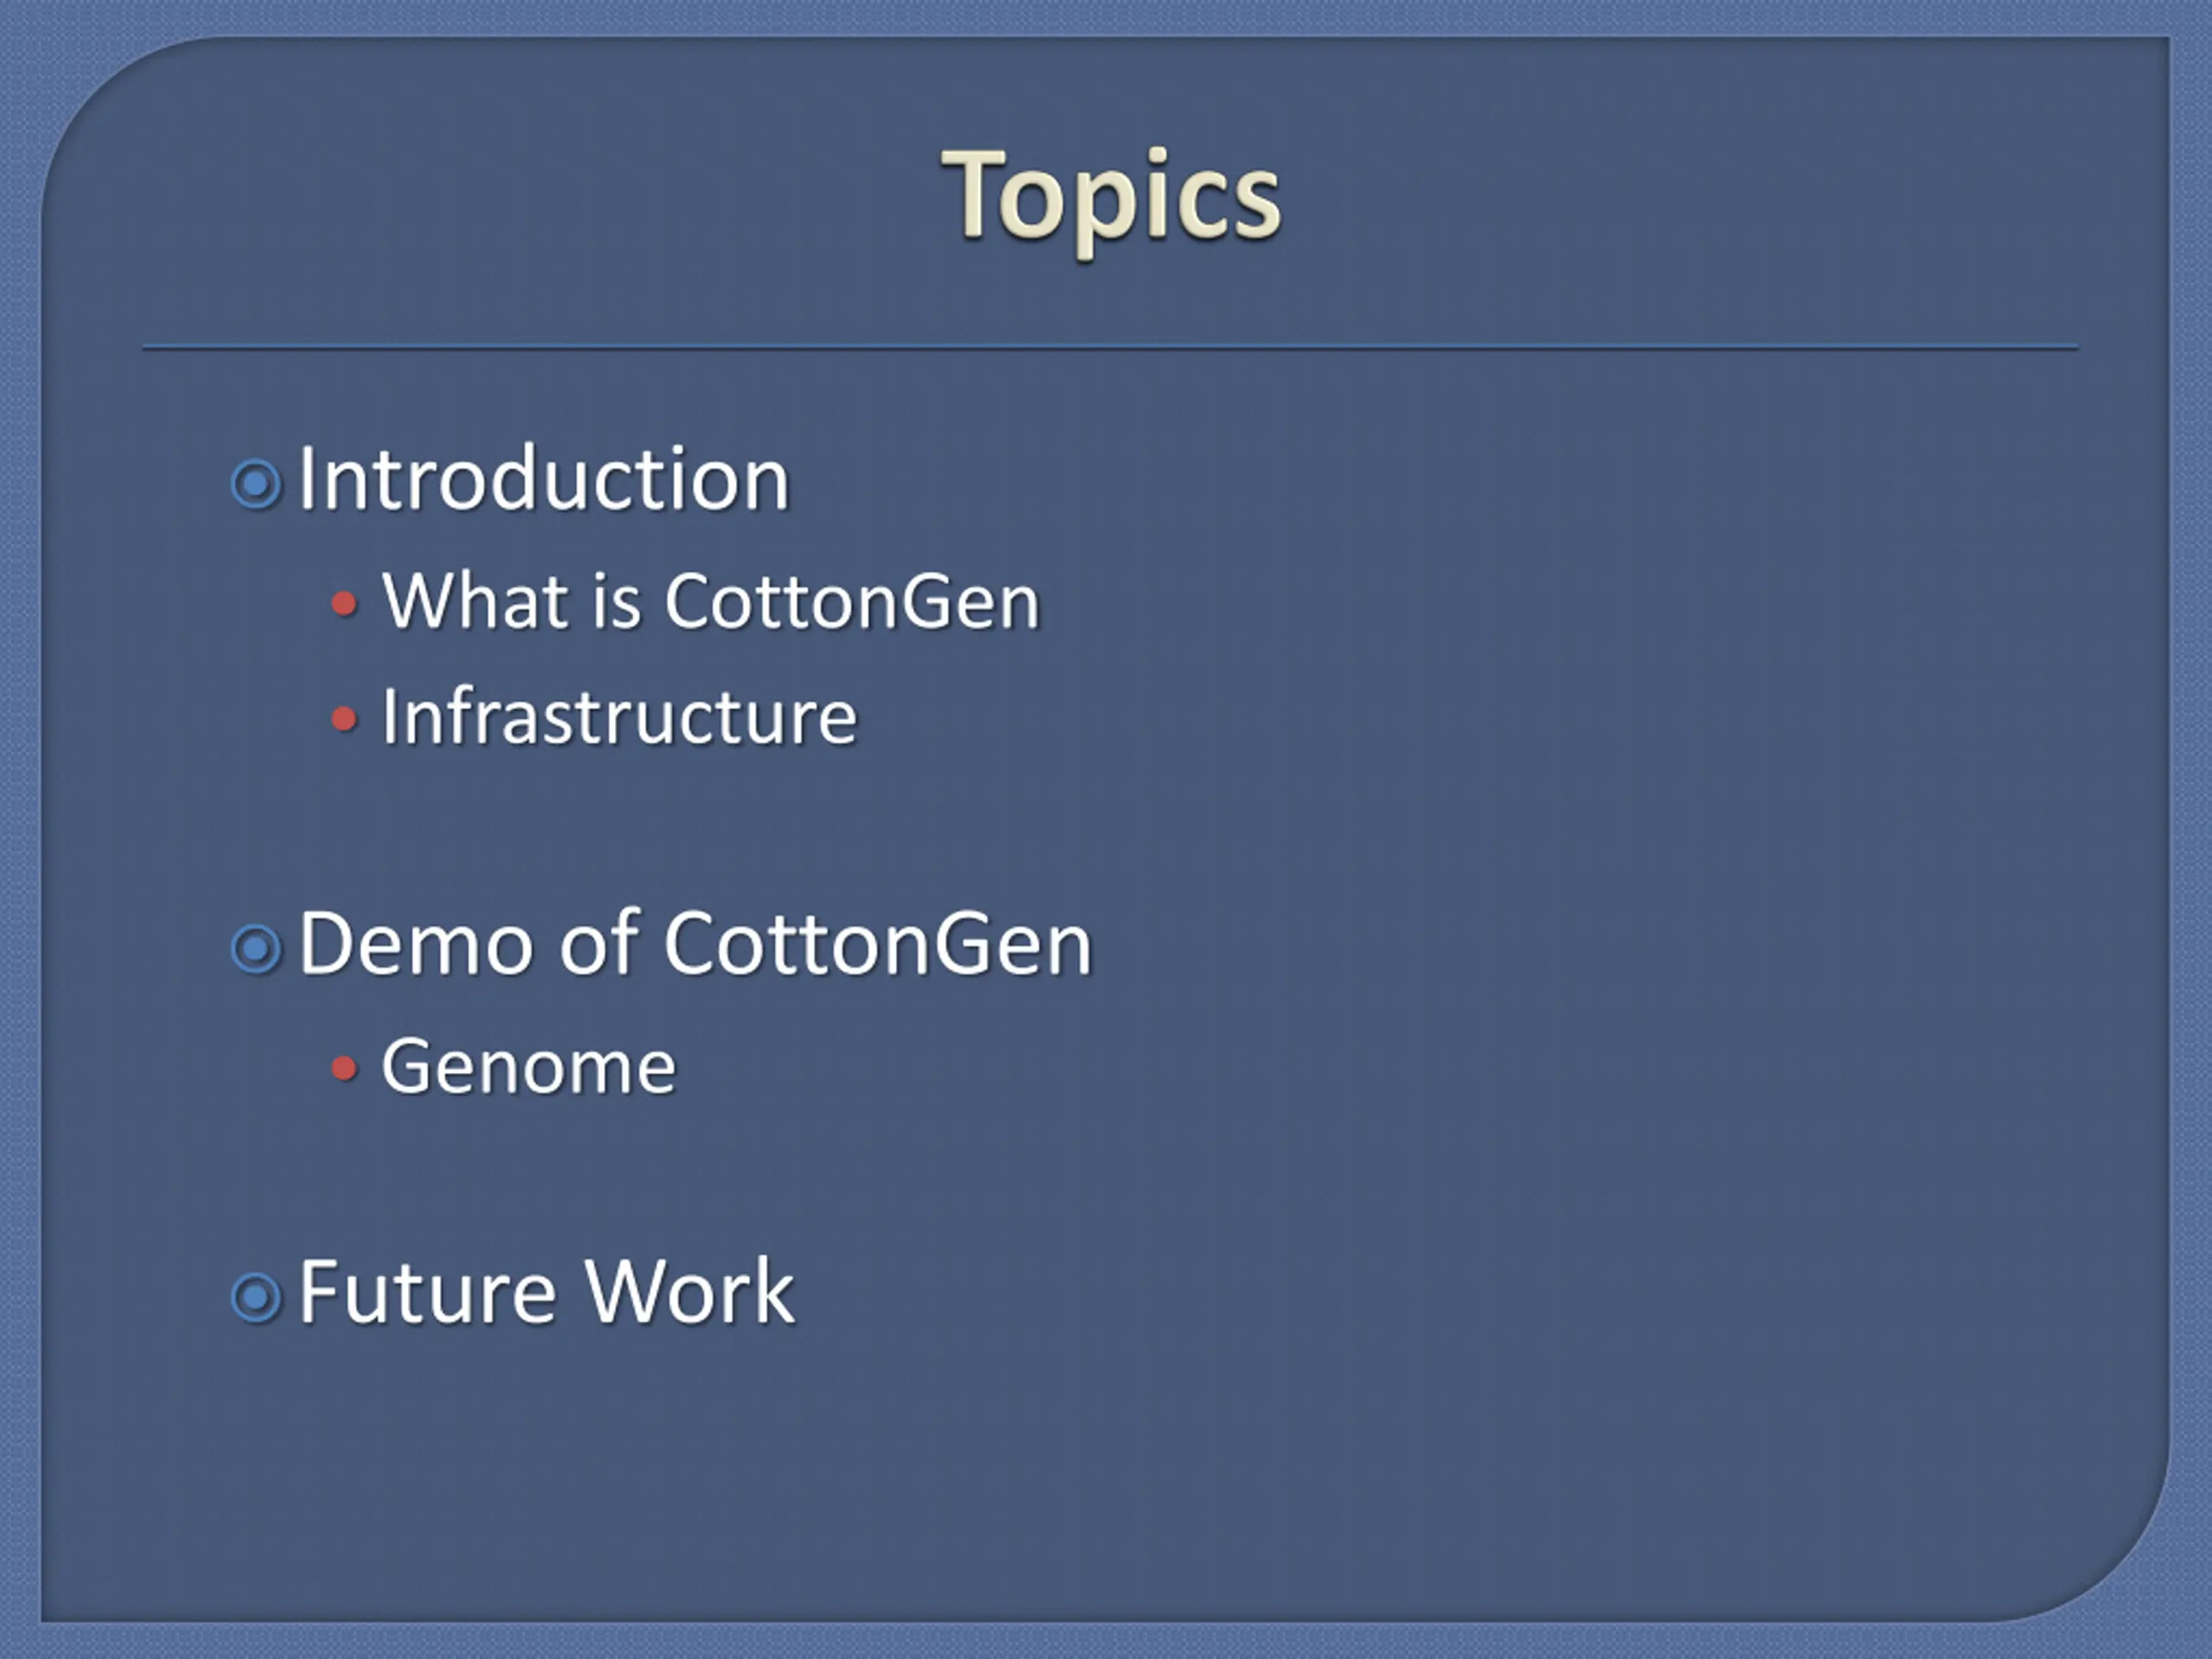This screenshot has width=2212, height=1659.
Task: Click red dot bullet before What is CottonGen
Action: tap(344, 603)
